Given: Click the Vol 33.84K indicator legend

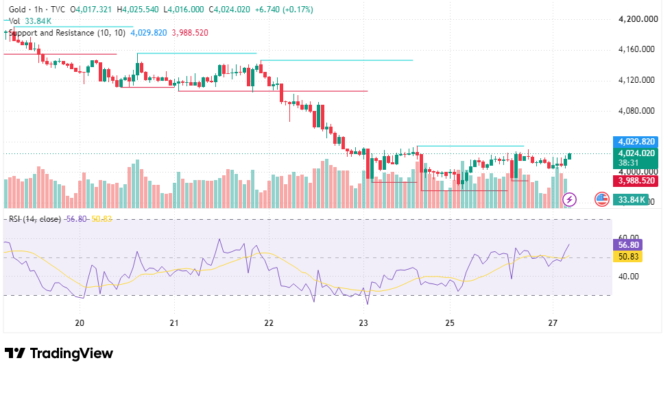Looking at the screenshot, I should coord(30,21).
